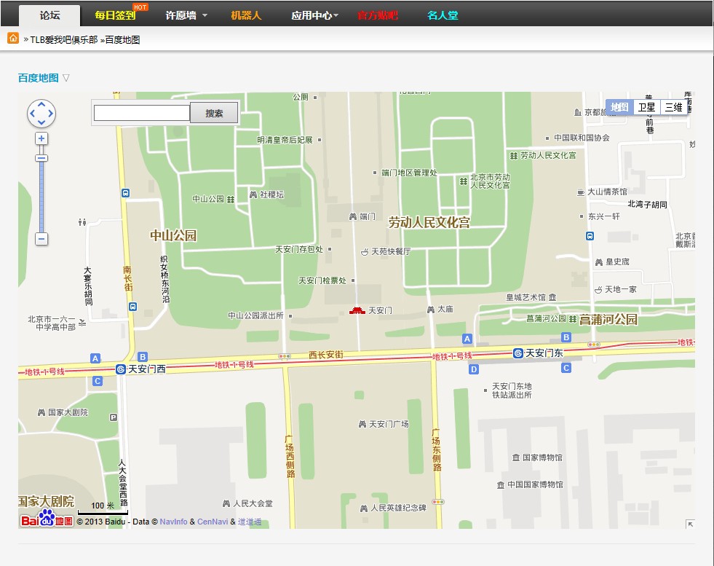This screenshot has height=566, width=714.
Task: Open the 论坛 tab
Action: click(49, 15)
